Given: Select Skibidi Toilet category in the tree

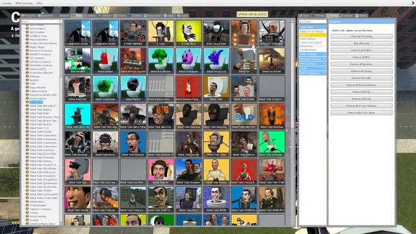Looking at the screenshot, I should [x=36, y=102].
